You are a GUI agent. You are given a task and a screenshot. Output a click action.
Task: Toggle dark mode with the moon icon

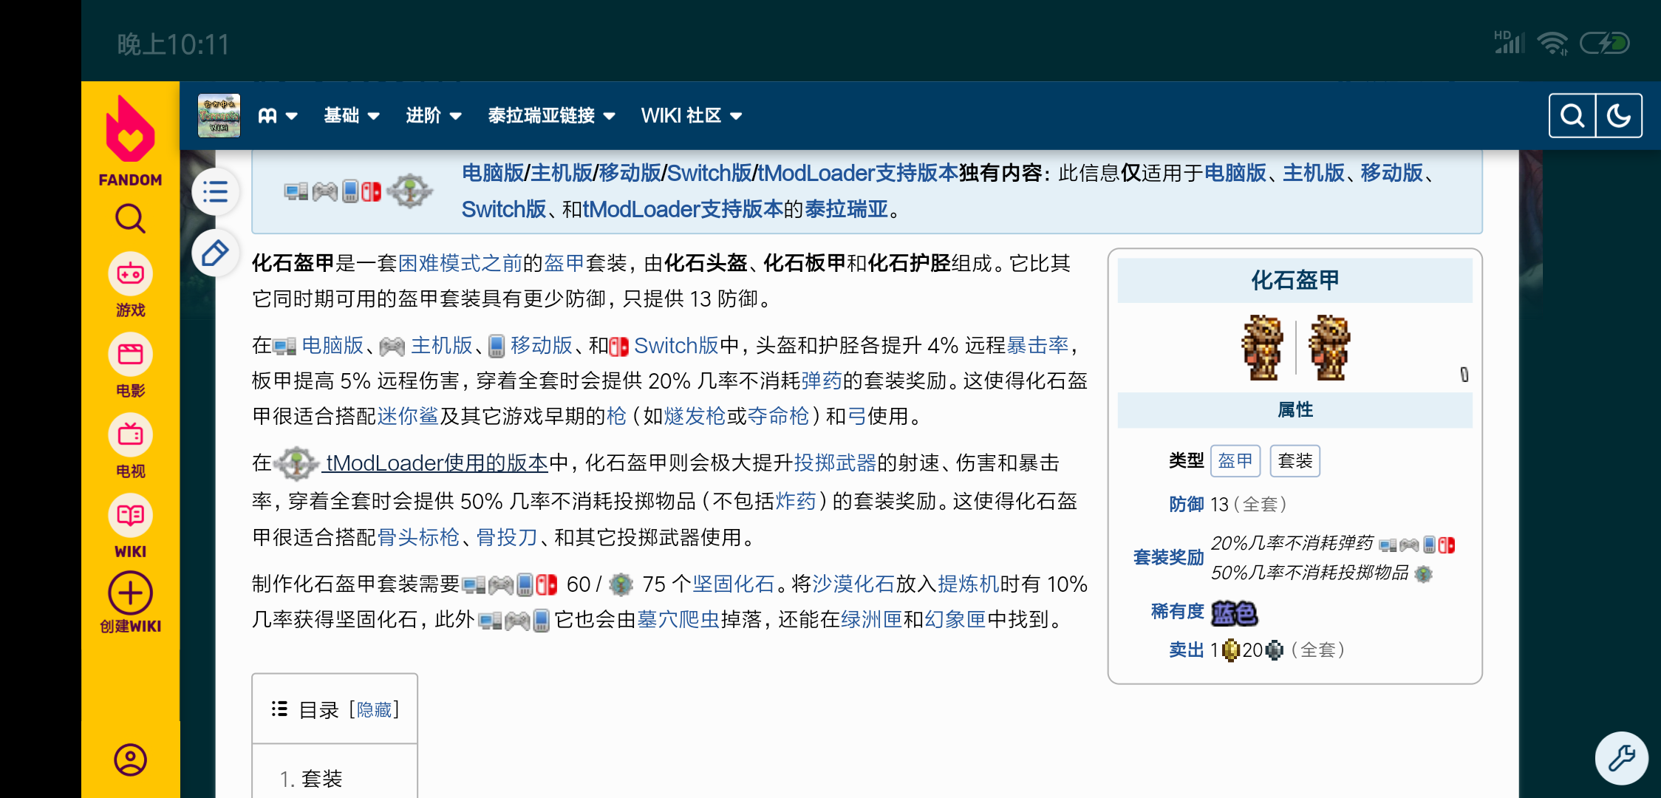coord(1619,116)
